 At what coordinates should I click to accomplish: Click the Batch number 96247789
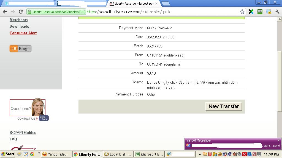[x=154, y=46]
